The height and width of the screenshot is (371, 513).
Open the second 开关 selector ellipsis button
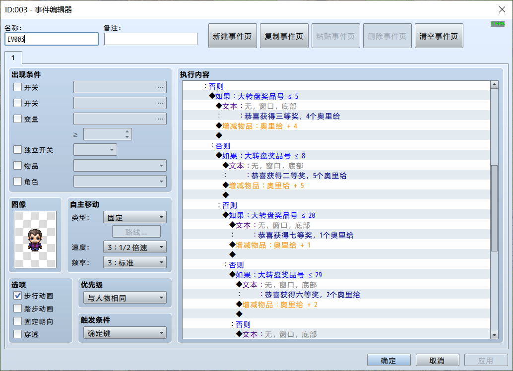click(x=161, y=103)
